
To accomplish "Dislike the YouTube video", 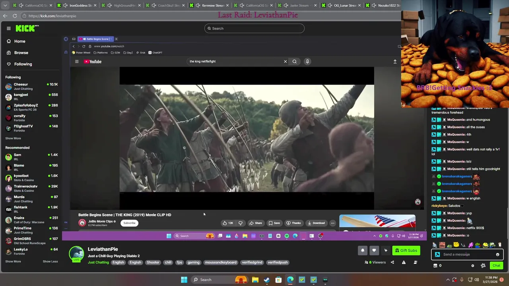I will point(240,223).
